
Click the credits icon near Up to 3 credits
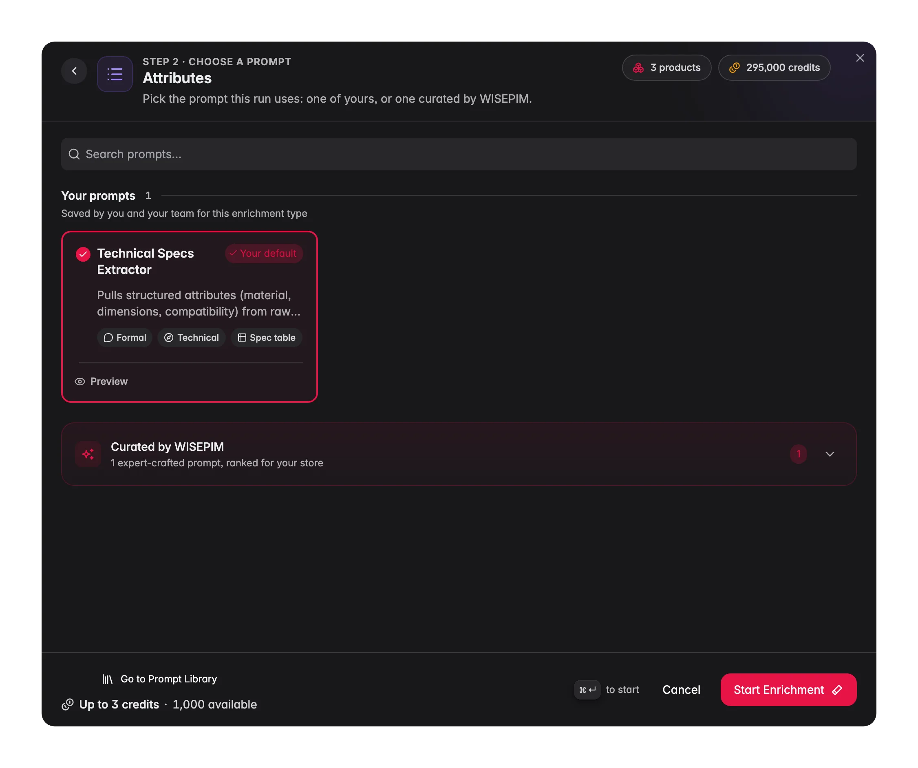pyautogui.click(x=68, y=705)
